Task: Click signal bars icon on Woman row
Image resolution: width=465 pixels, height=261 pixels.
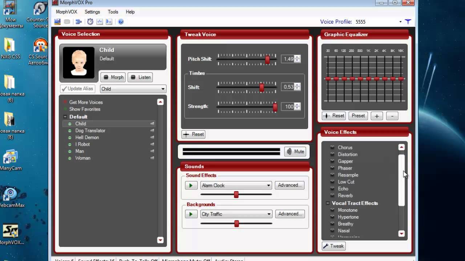Action: (x=152, y=158)
